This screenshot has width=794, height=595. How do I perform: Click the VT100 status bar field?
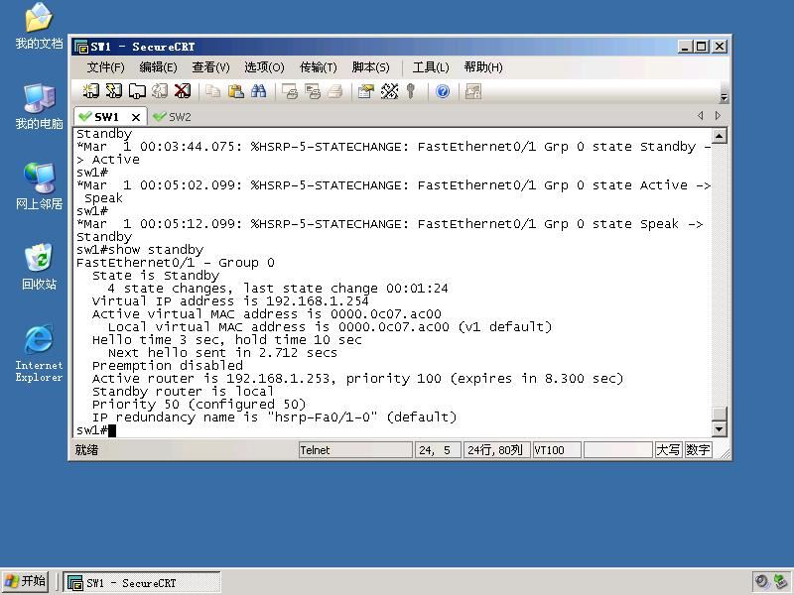tap(556, 450)
